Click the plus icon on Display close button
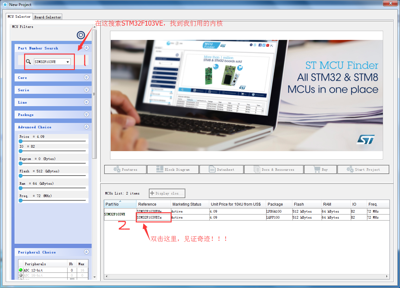This screenshot has width=400, height=288. coord(152,193)
